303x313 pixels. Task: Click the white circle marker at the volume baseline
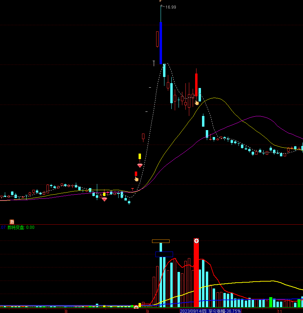point(136,307)
